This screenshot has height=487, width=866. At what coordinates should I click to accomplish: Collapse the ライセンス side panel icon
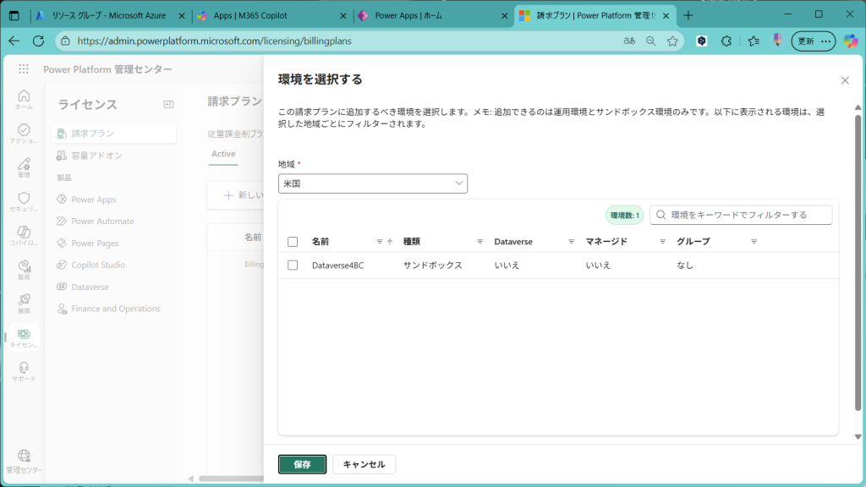pos(168,104)
